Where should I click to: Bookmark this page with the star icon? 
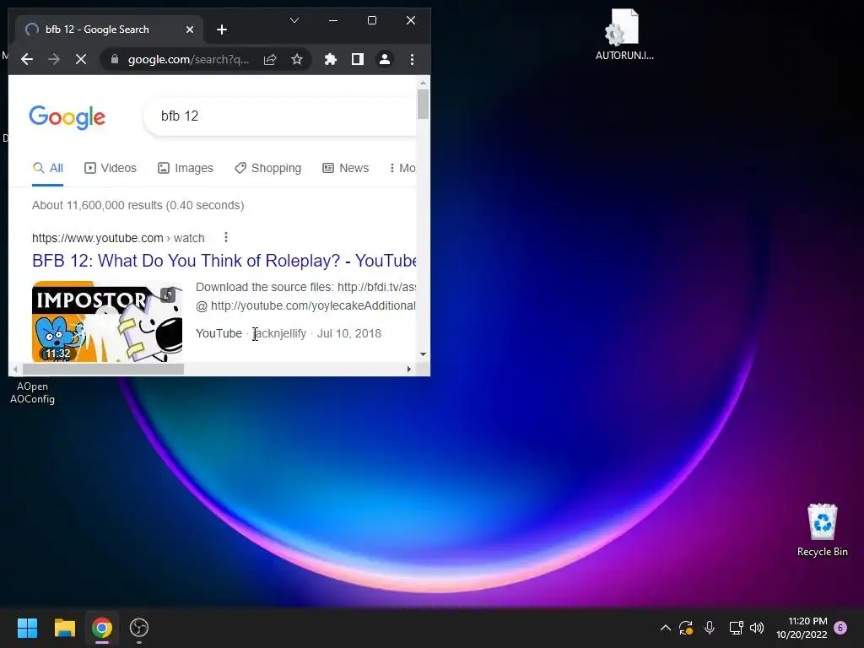297,59
